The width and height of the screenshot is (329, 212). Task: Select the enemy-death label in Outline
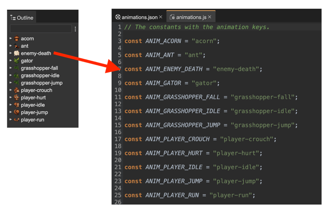tap(36, 53)
